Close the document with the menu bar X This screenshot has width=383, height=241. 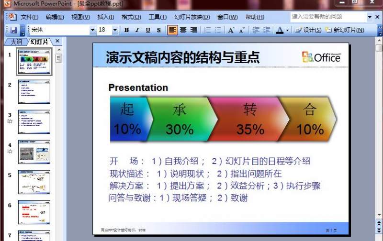coord(377,17)
